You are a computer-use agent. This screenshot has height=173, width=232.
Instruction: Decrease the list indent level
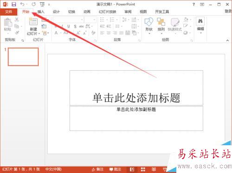[x=102, y=26]
